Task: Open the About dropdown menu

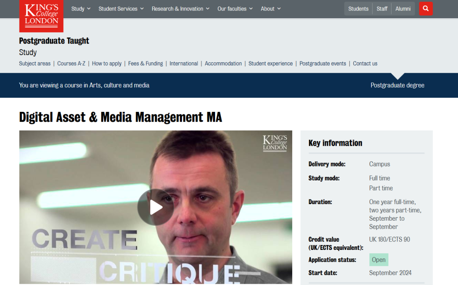Action: click(271, 9)
